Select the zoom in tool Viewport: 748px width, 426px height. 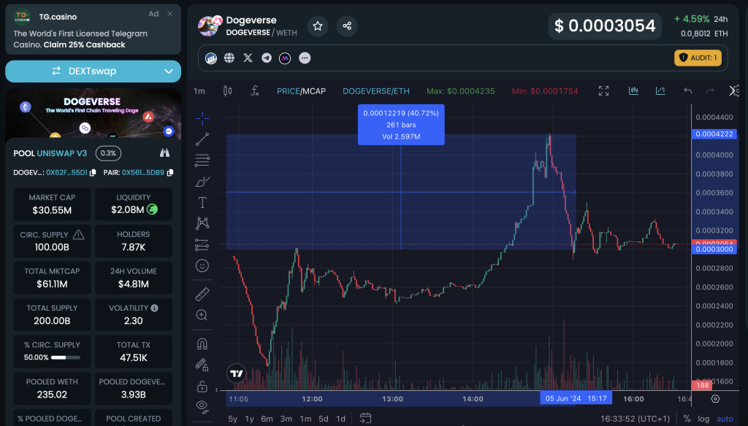click(x=202, y=315)
